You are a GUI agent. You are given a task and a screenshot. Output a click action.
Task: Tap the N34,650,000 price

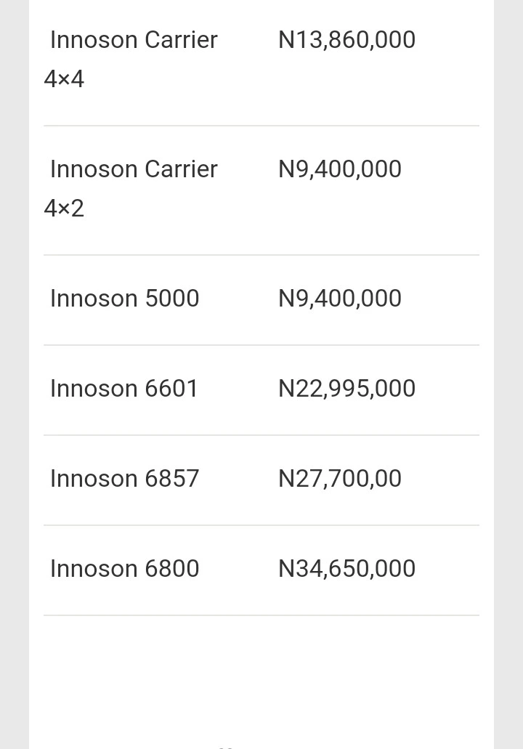(x=346, y=568)
